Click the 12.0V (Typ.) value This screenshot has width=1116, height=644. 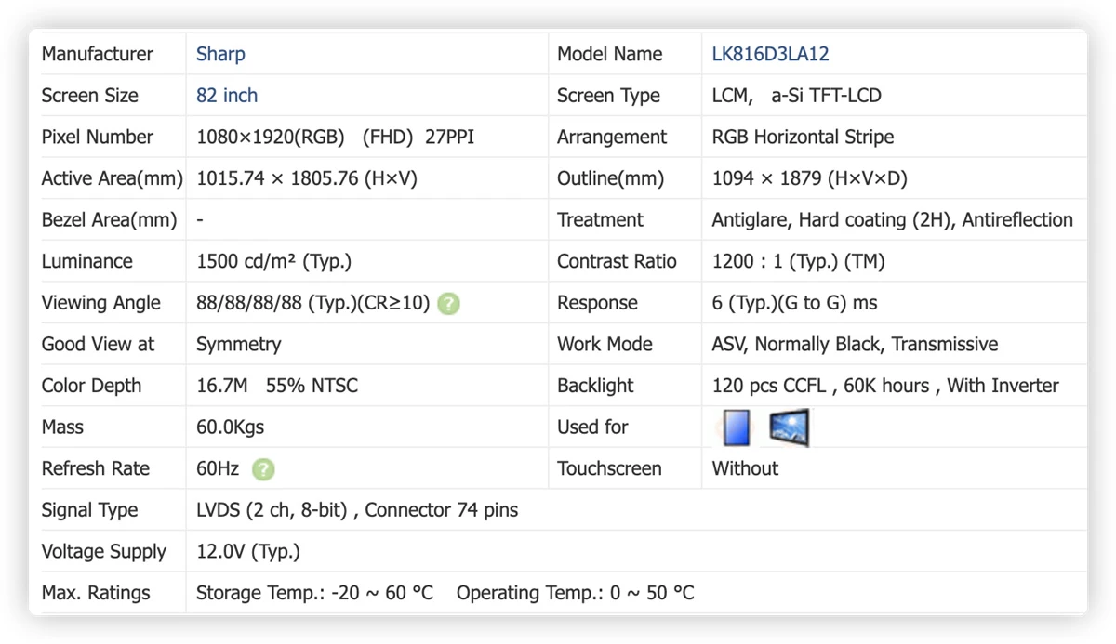(x=248, y=552)
